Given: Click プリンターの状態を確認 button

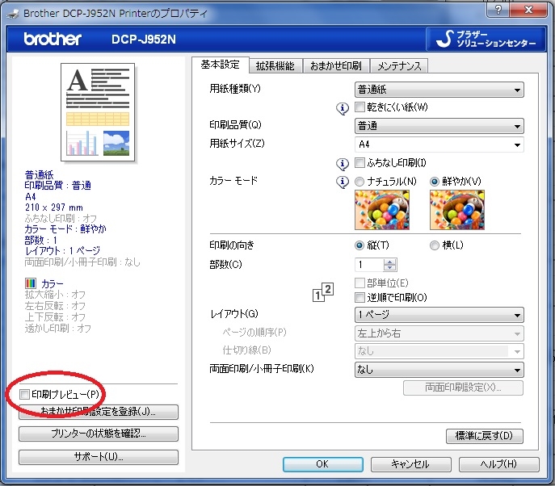Looking at the screenshot, I should point(99,434).
